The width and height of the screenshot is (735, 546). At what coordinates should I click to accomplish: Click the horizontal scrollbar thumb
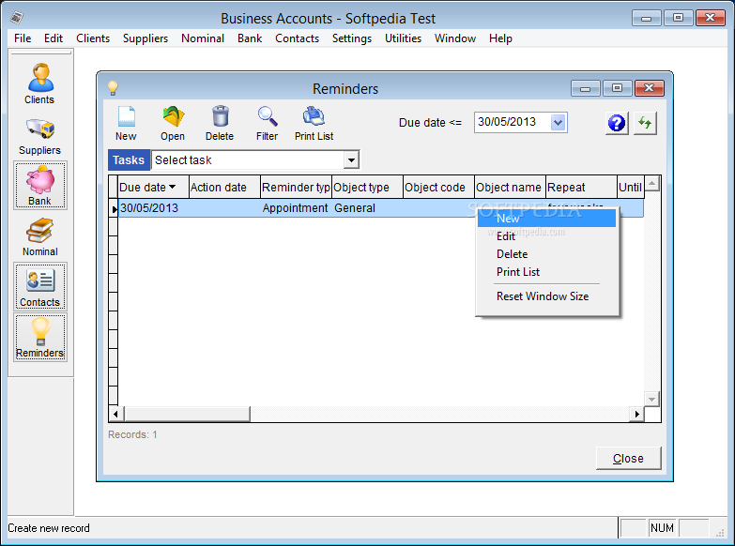[x=188, y=414]
